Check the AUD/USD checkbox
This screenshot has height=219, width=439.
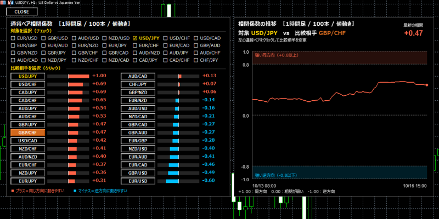[x=74, y=38]
